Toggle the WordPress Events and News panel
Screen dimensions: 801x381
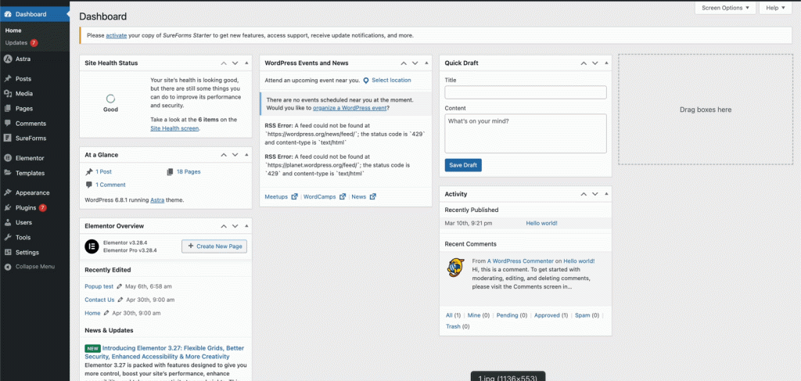[426, 63]
